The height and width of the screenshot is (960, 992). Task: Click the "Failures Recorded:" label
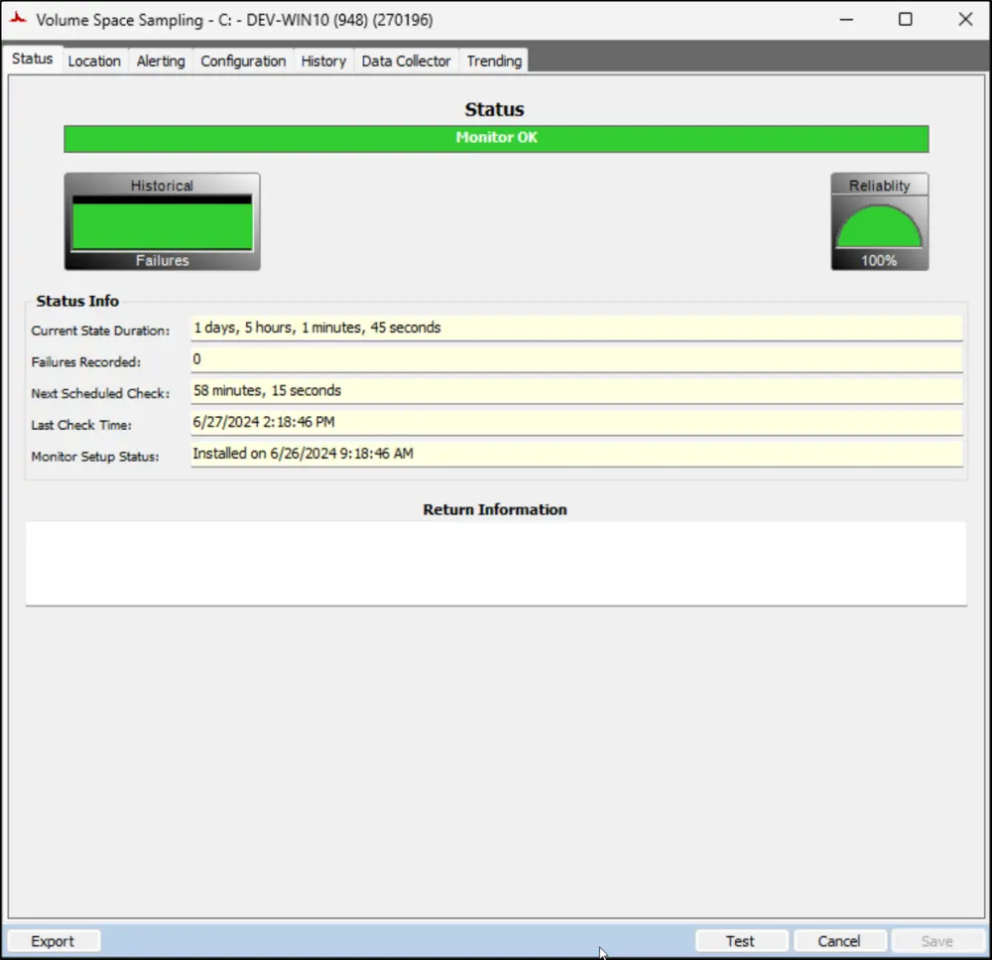86,362
